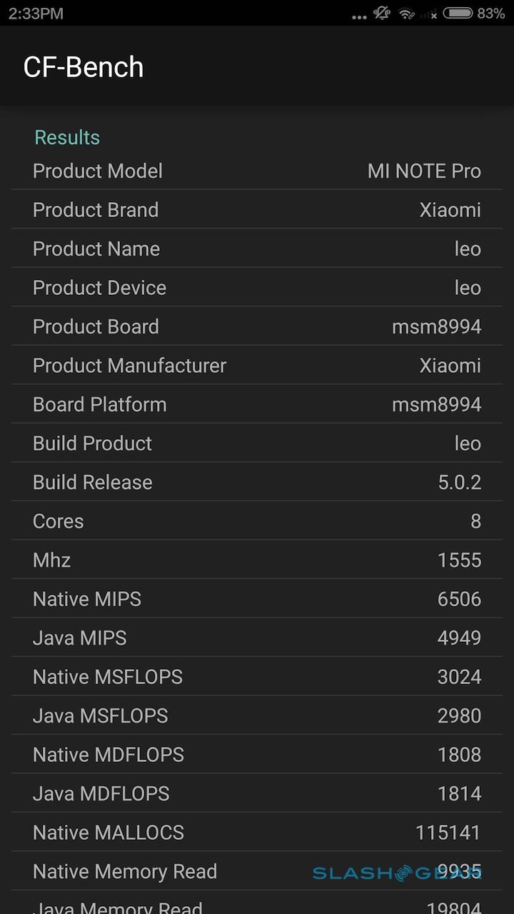Select the Results section header
The height and width of the screenshot is (914, 514).
[x=67, y=137]
